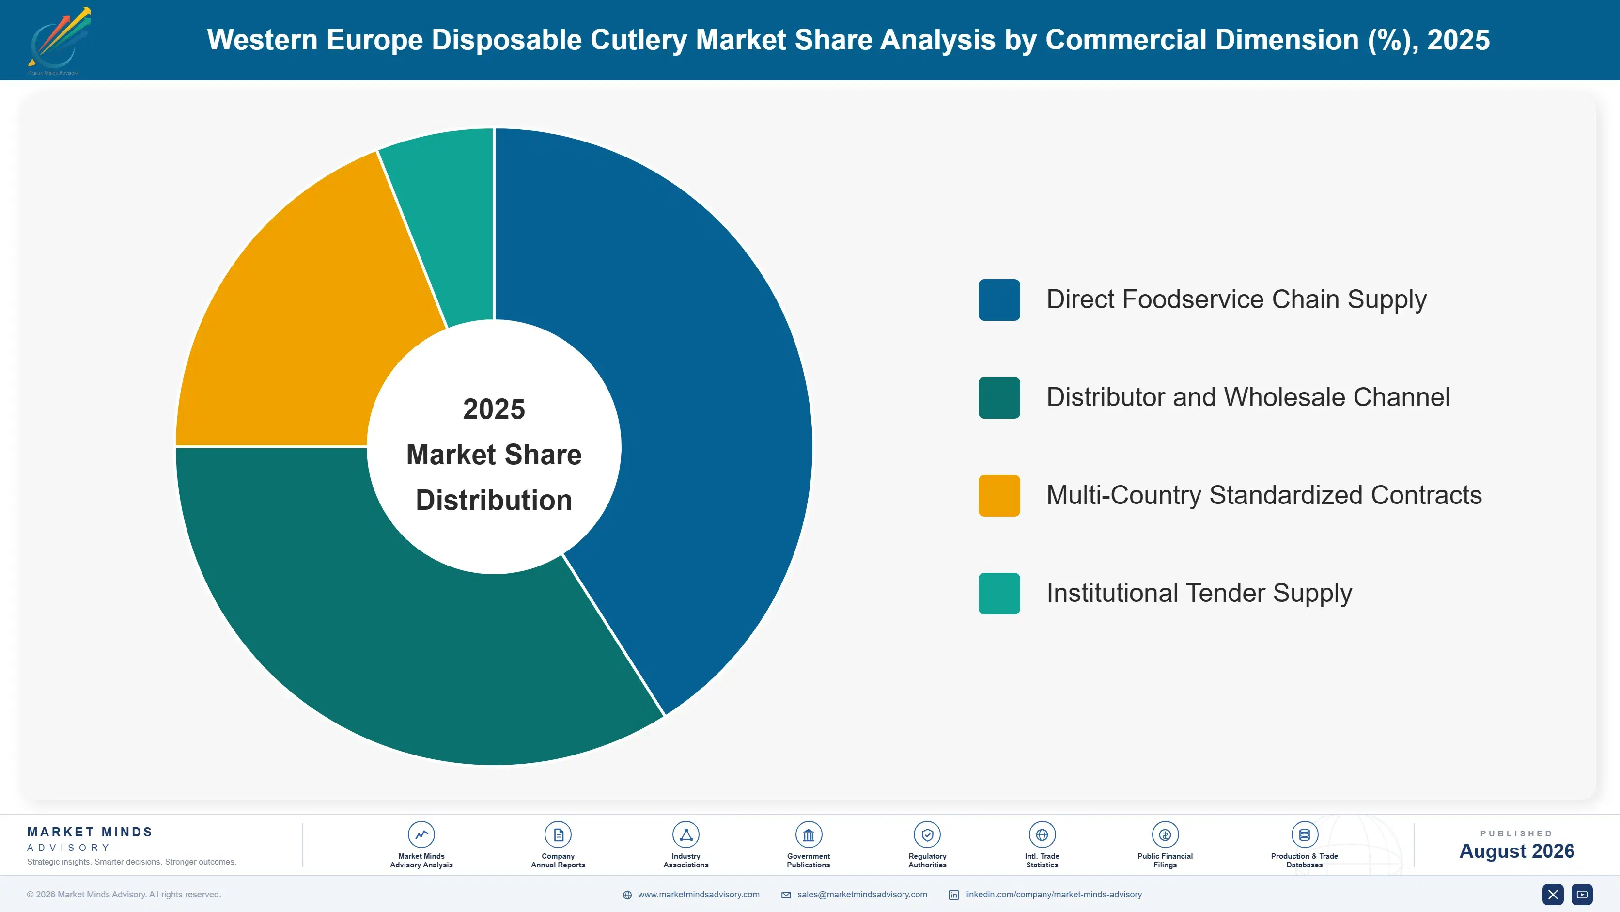1620x912 pixels.
Task: Click the Direct Foodservice Chain Supply blue swatch
Action: coord(998,300)
